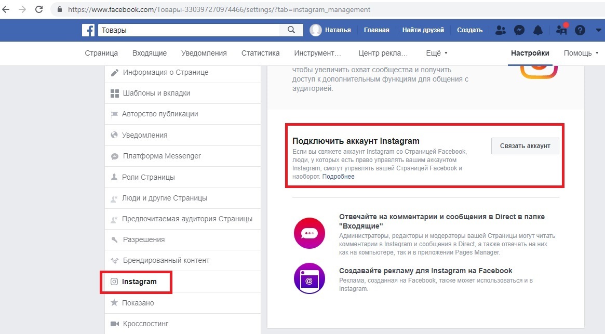Click the Связать аккаунт button
Image resolution: width=605 pixels, height=334 pixels.
click(x=525, y=146)
